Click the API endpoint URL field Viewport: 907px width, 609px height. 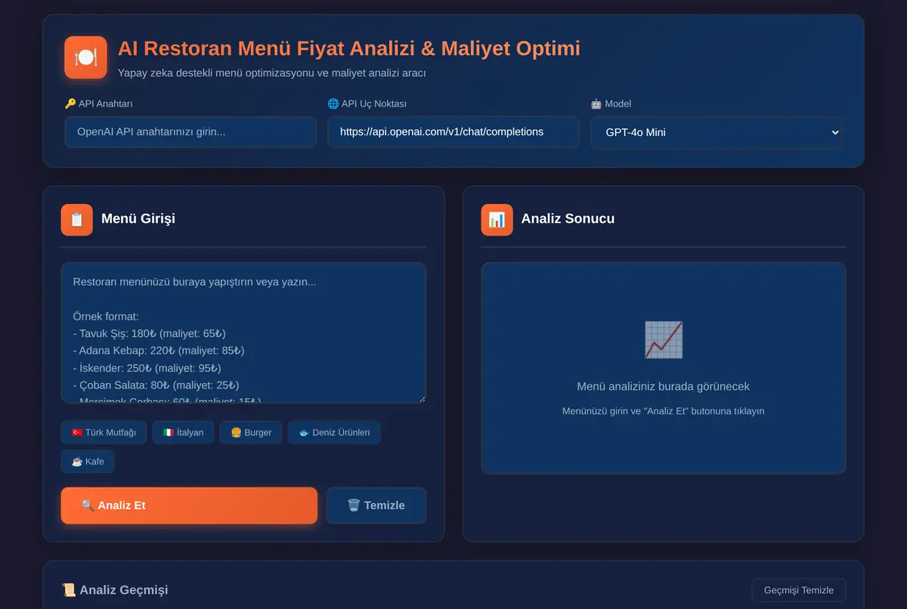453,132
